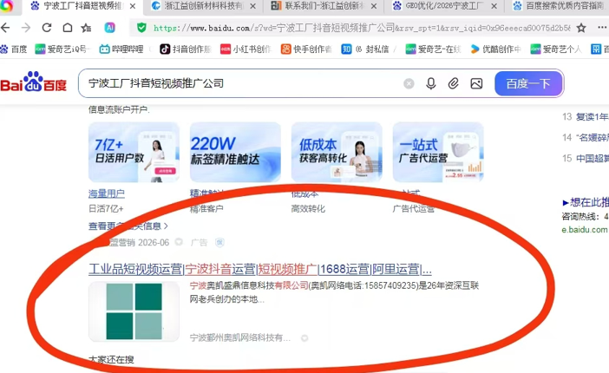The image size is (609, 373).
Task: Close the 浙江益创新材料科技有 tab
Action: click(252, 6)
